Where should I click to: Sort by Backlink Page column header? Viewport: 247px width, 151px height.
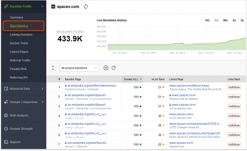(x=73, y=79)
